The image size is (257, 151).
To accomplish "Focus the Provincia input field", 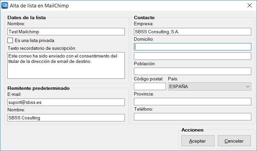I will [x=192, y=102].
